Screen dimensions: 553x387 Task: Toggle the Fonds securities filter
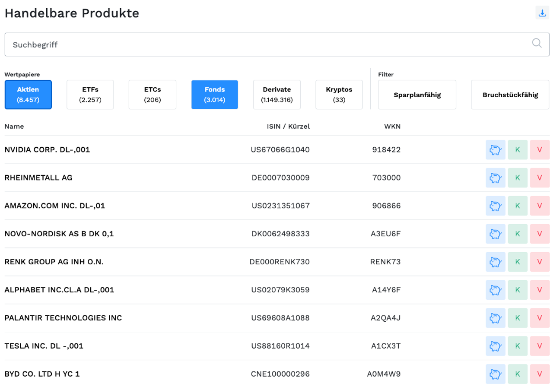tap(215, 95)
